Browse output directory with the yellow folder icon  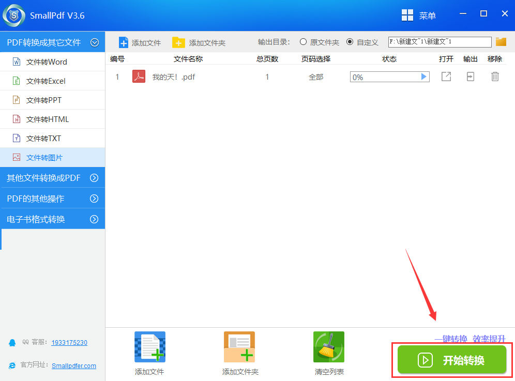[x=501, y=42]
